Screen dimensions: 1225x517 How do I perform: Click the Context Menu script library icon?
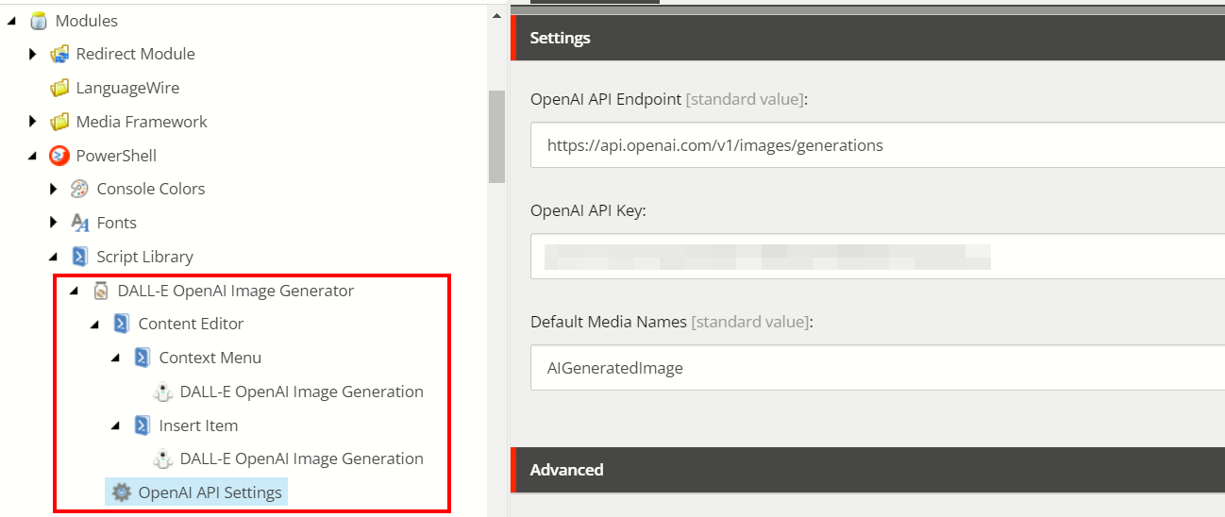(x=143, y=358)
